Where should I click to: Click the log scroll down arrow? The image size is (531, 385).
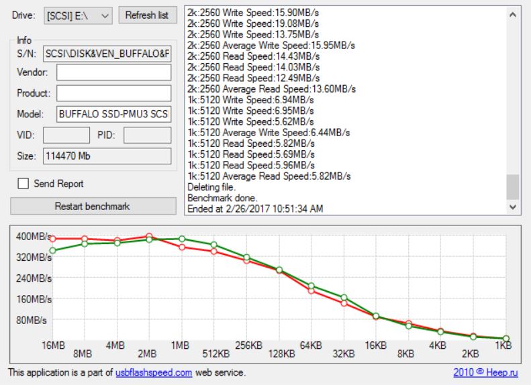[514, 208]
